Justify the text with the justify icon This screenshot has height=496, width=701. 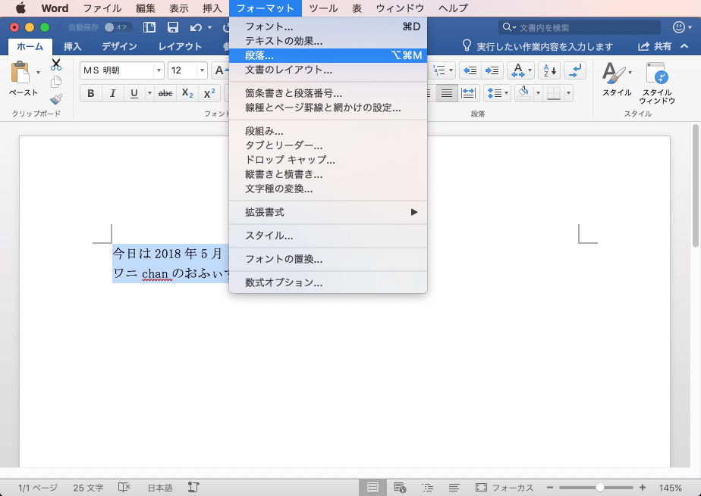446,93
